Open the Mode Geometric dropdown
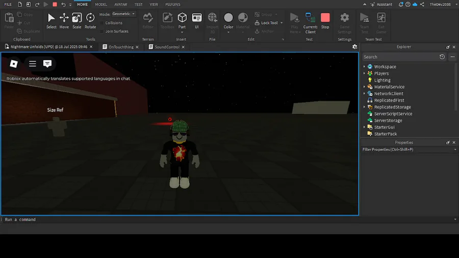This screenshot has height=258, width=459. [124, 14]
